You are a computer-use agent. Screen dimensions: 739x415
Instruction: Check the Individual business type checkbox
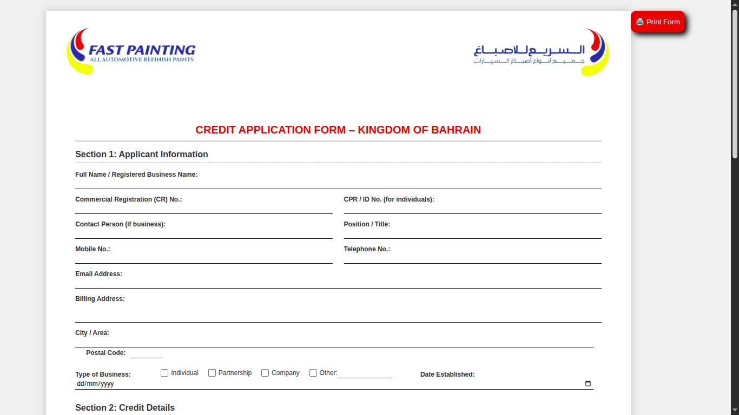164,373
